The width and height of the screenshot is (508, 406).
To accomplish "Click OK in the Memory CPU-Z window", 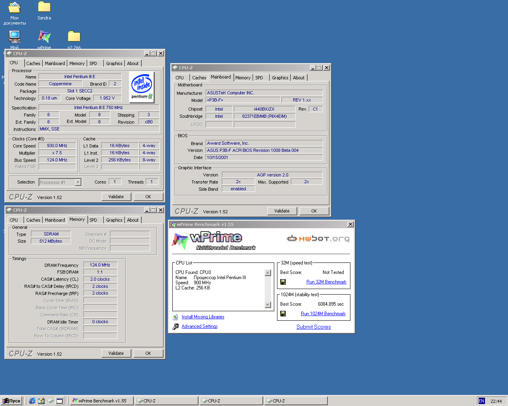I will [x=148, y=353].
